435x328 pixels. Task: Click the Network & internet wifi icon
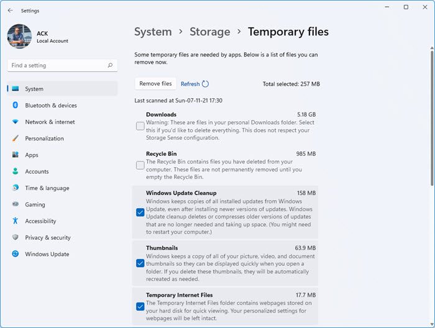tap(16, 122)
